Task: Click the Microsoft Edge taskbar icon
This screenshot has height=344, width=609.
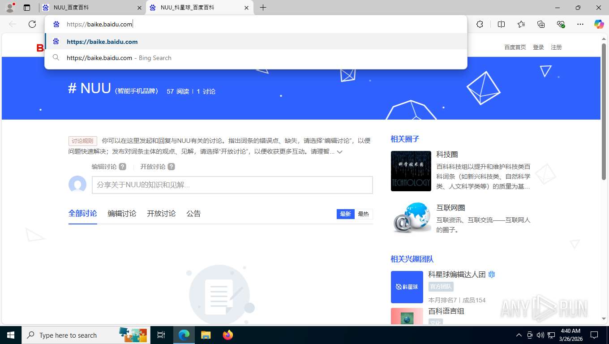Action: pyautogui.click(x=184, y=335)
